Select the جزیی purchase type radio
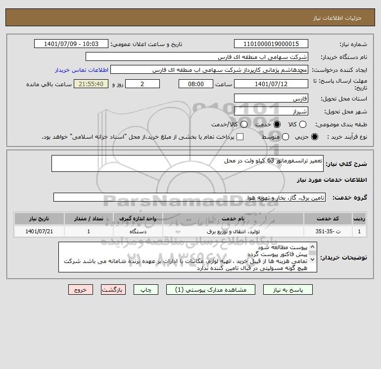The image size is (381, 369). (x=314, y=137)
